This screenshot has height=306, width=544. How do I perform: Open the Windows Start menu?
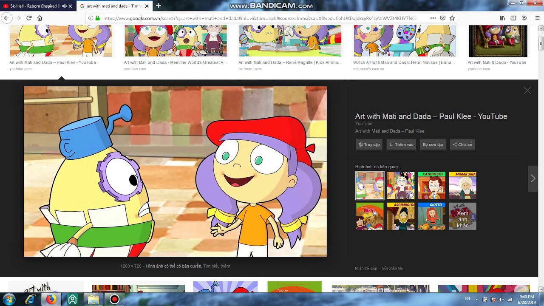coord(9,299)
